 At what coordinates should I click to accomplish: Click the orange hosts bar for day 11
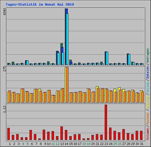pos(54,99)
